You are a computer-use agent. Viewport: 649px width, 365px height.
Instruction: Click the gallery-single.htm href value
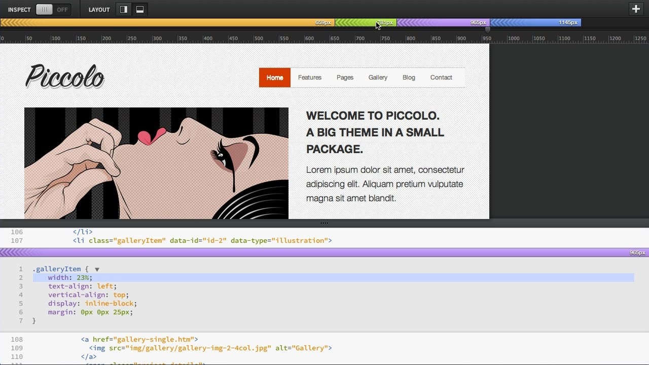[x=153, y=339]
